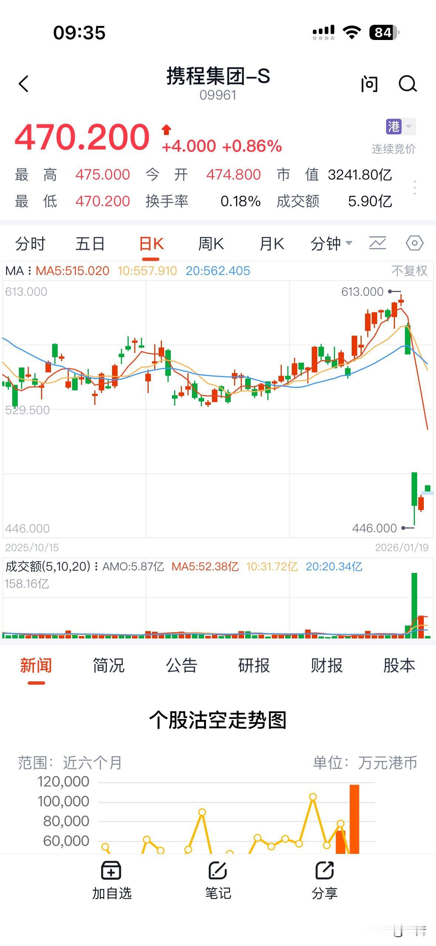Open the 问 ask assistant icon
The height and width of the screenshot is (946, 436).
[x=369, y=84]
